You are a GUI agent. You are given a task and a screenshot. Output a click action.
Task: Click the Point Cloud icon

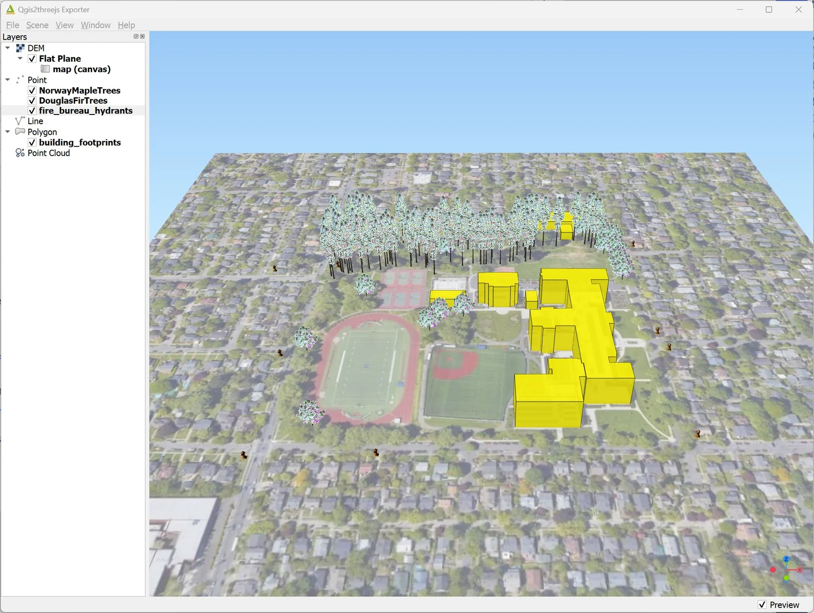tap(20, 153)
